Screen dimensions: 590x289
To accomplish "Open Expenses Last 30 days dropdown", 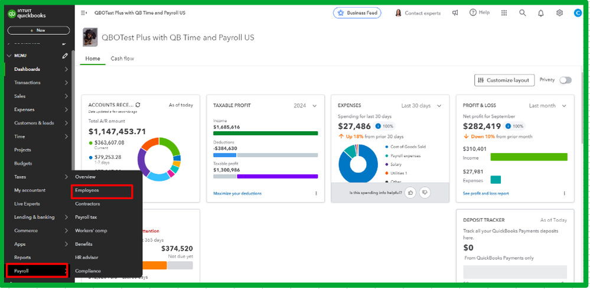I will [x=422, y=106].
